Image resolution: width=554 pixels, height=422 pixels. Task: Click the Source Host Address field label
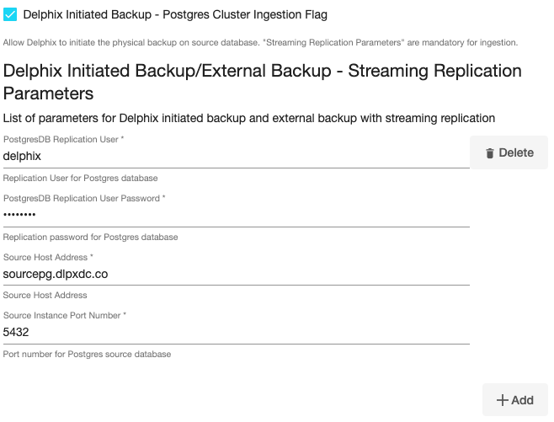point(48,257)
